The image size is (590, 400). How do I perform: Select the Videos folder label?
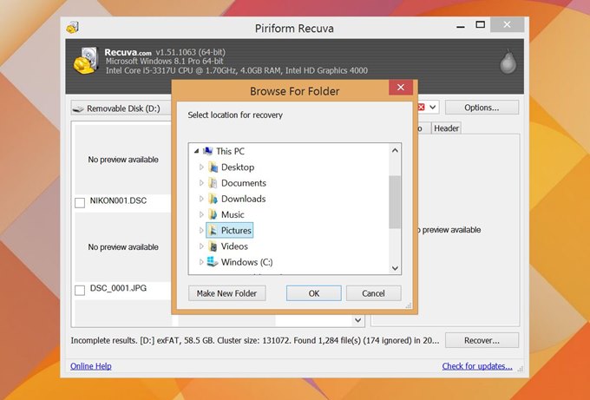click(x=234, y=246)
